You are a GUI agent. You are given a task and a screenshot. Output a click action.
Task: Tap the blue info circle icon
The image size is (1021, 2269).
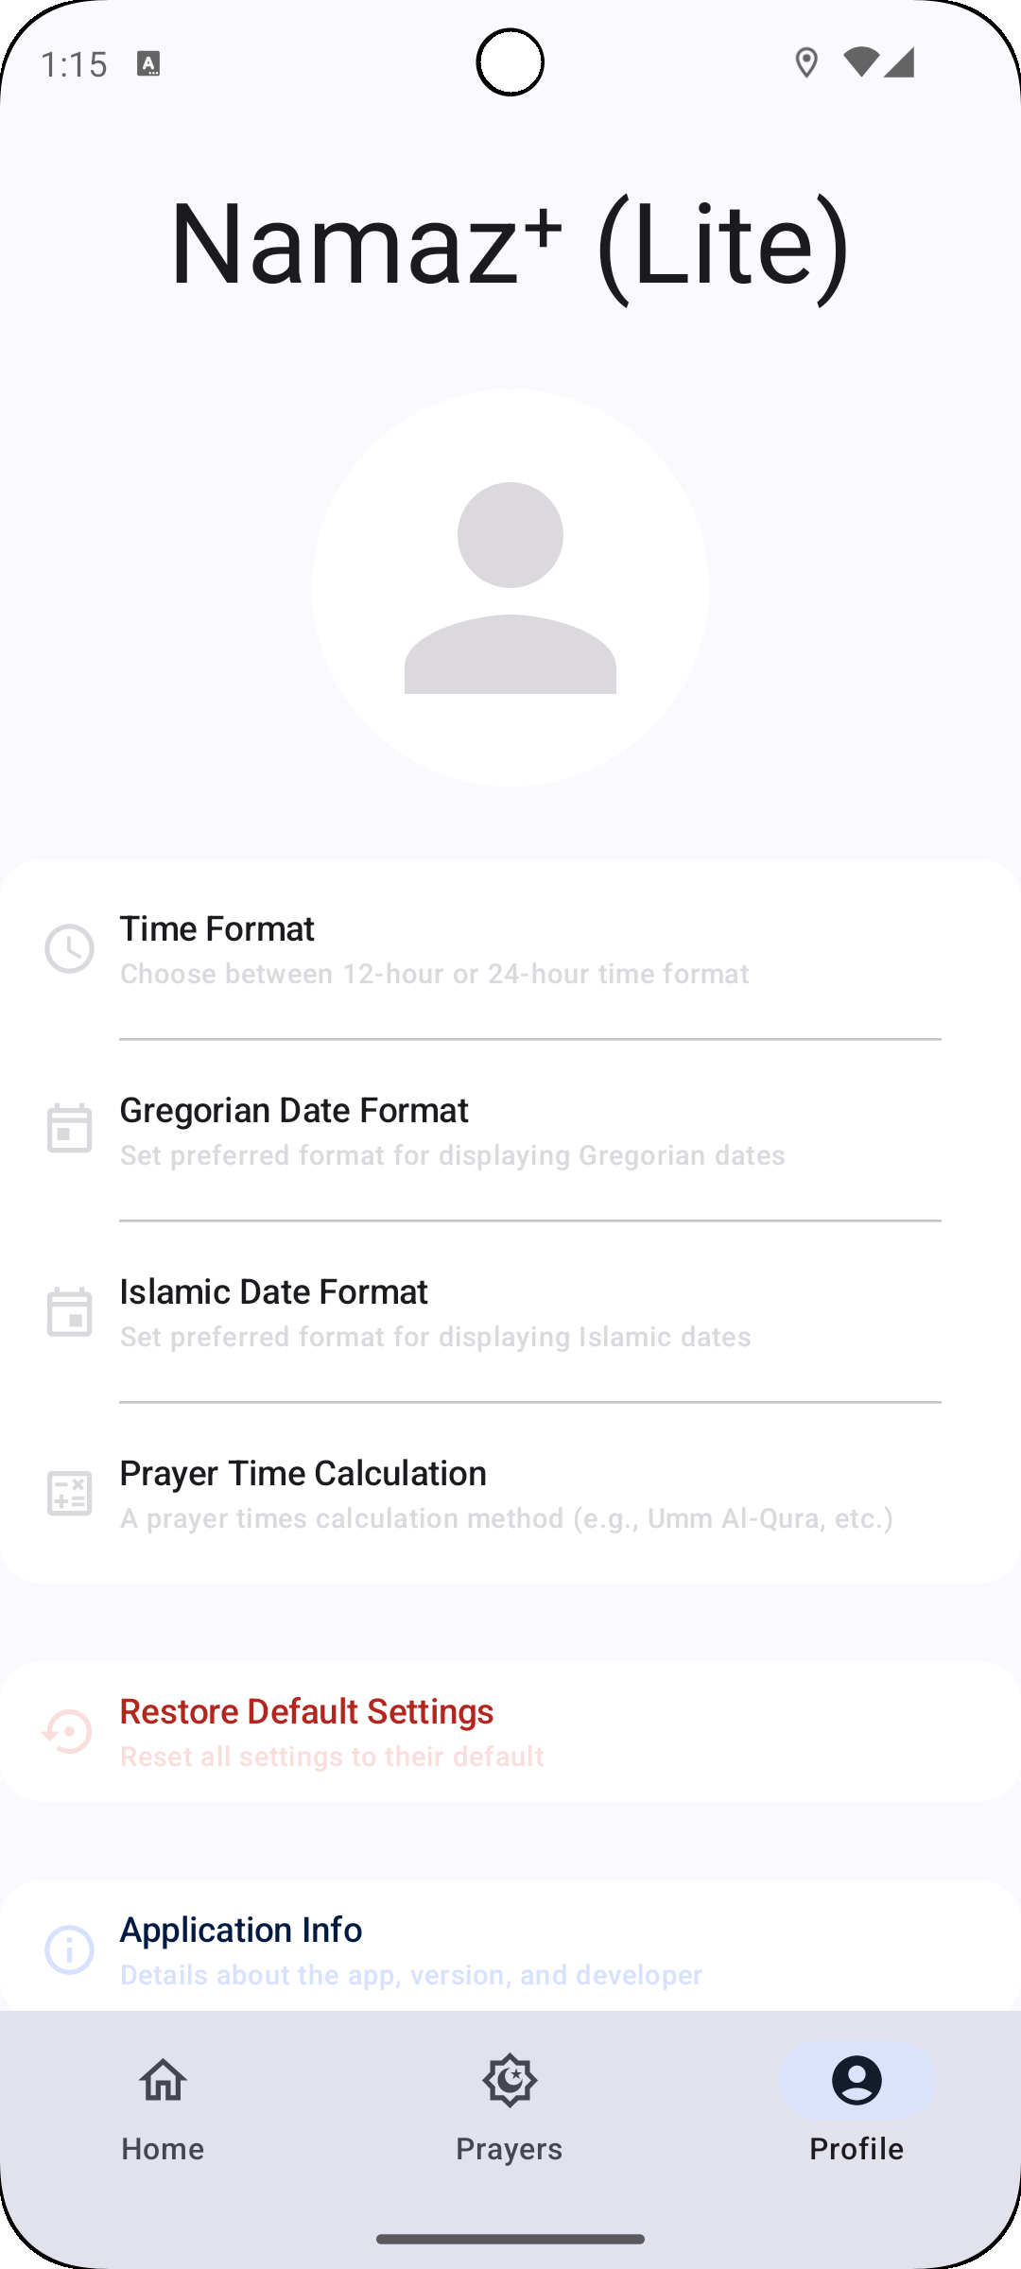[69, 1949]
